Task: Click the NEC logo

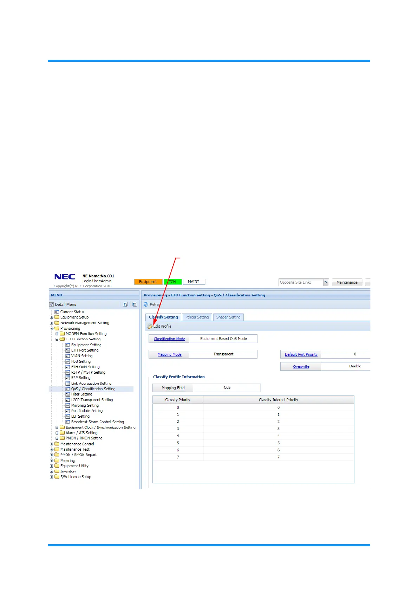Action: [65, 277]
